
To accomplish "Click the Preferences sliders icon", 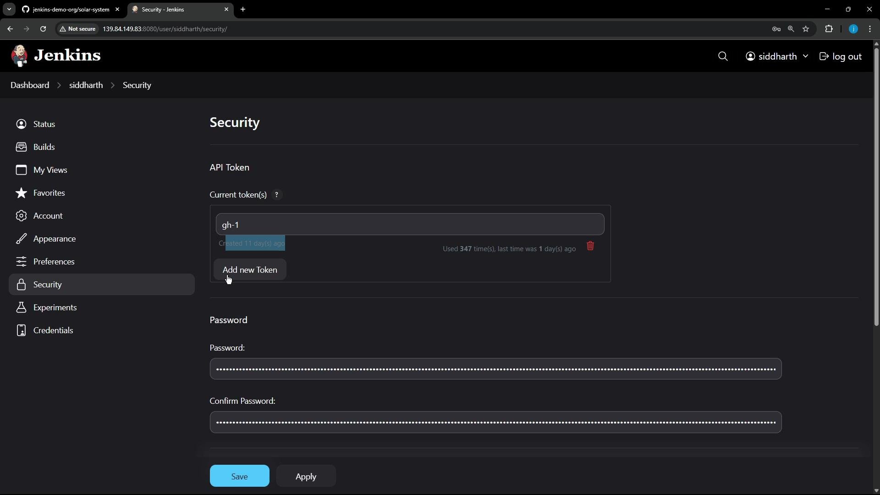I will 21,262.
